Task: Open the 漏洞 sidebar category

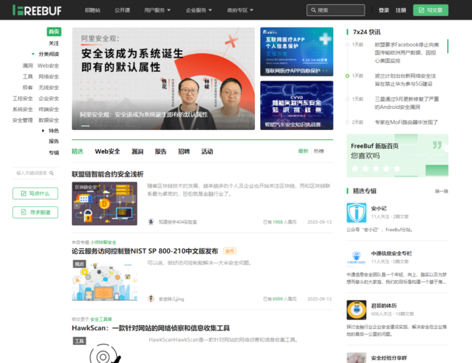Action: [28, 65]
